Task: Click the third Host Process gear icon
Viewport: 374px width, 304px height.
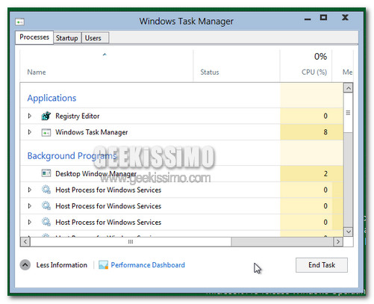Action: coord(46,222)
